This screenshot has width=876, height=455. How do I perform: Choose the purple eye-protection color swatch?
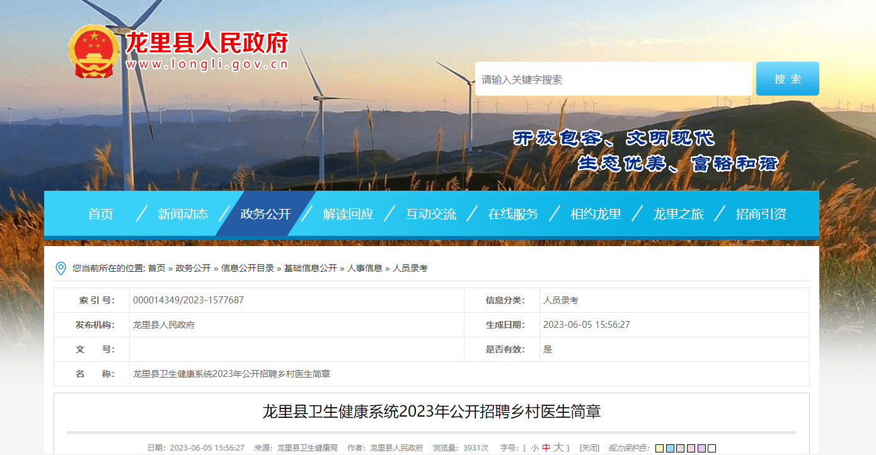pos(701,449)
